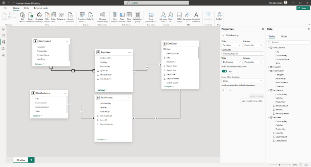Create a New table
This screenshot has width=311, height=167.
129,17
